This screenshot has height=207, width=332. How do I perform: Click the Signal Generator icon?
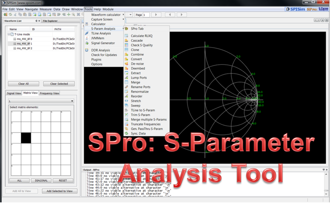point(87,43)
